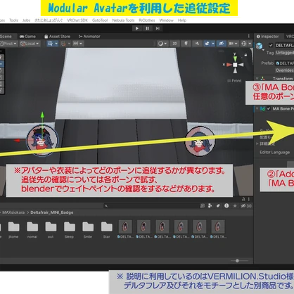Toggle the MA Bone Proxy enabled checkbox

(269, 108)
